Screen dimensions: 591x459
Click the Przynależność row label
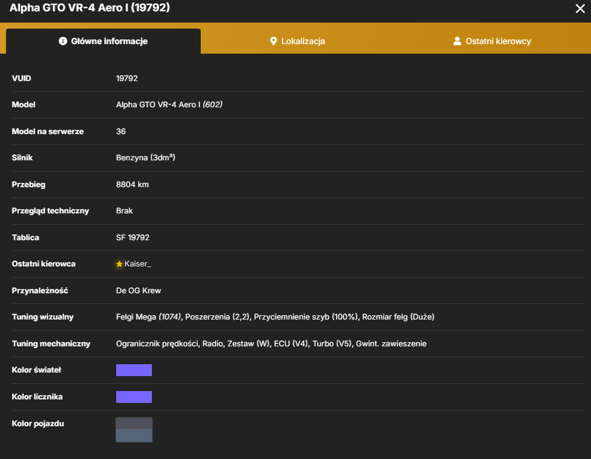40,291
